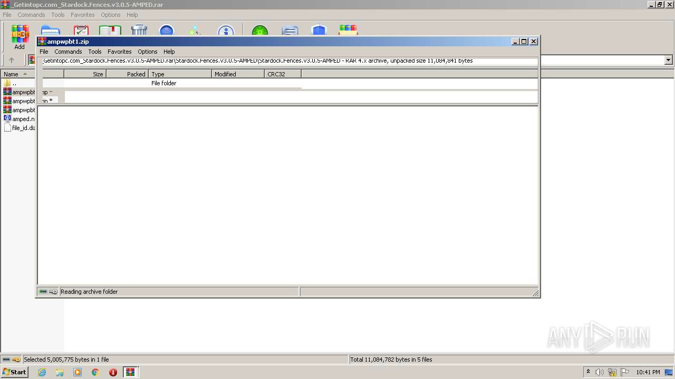
Task: Click the Find toolbar icon
Action: [x=167, y=31]
